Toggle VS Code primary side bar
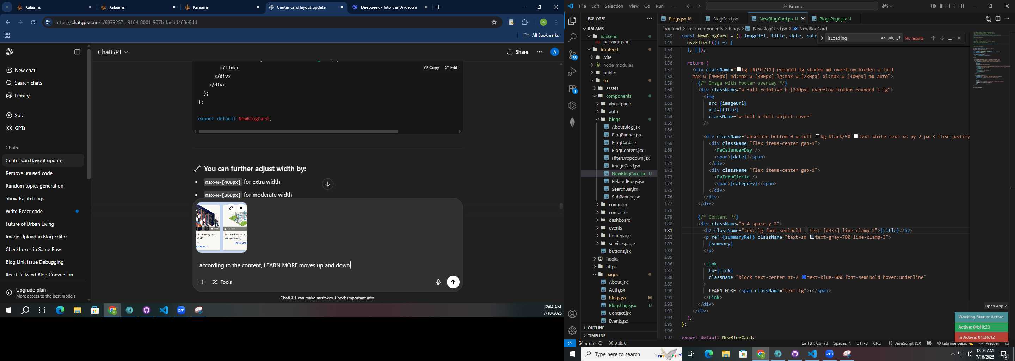1015x361 pixels. [942, 6]
